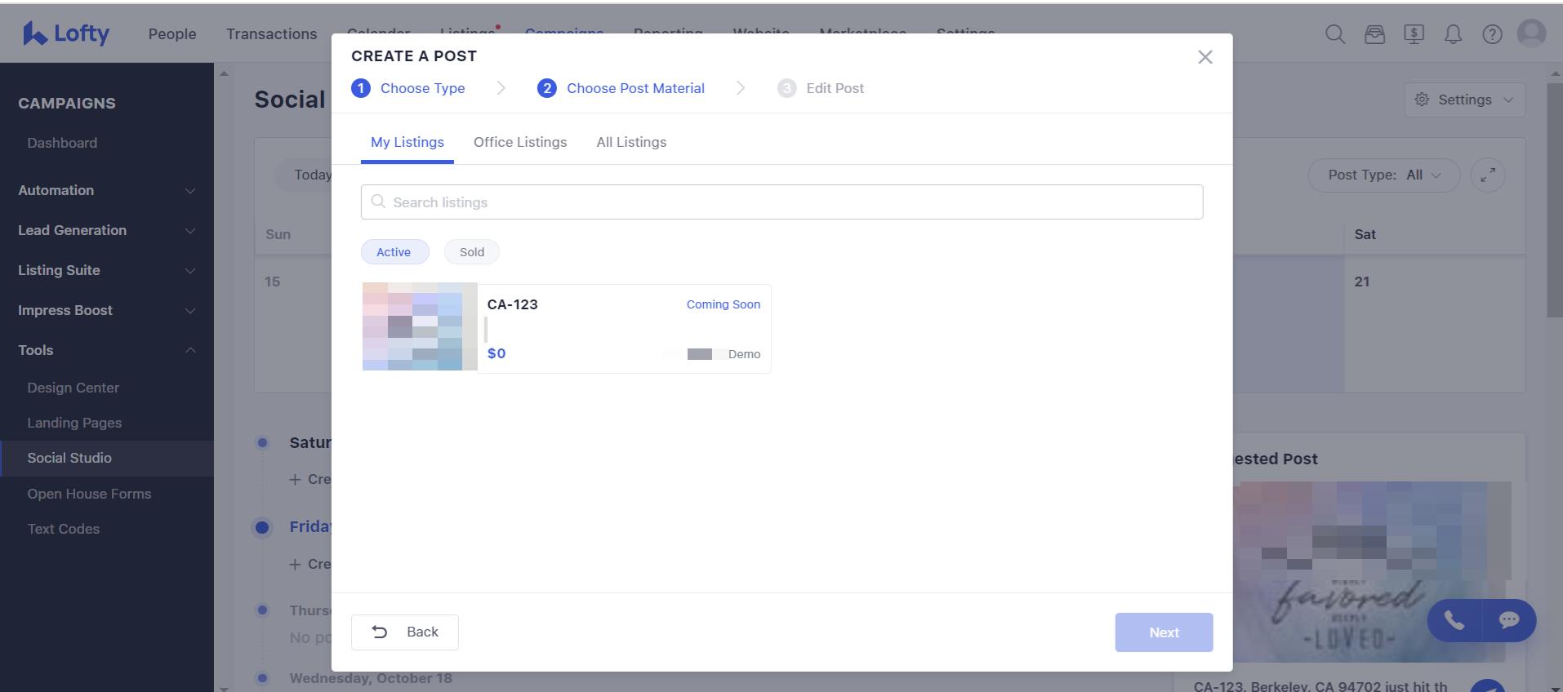Screen dimensions: 1563x692
Task: Select the CA-123 listing thumbnail
Action: tap(420, 327)
